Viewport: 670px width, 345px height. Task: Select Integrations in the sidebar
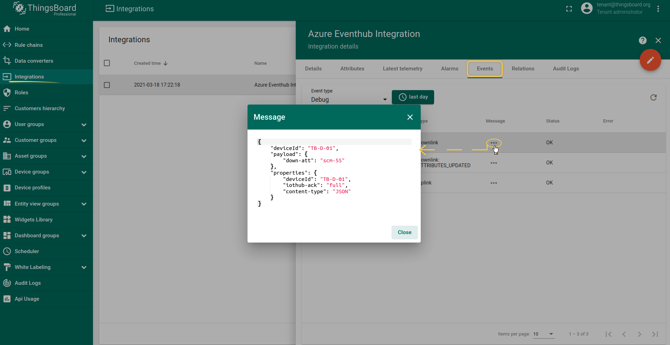46,77
